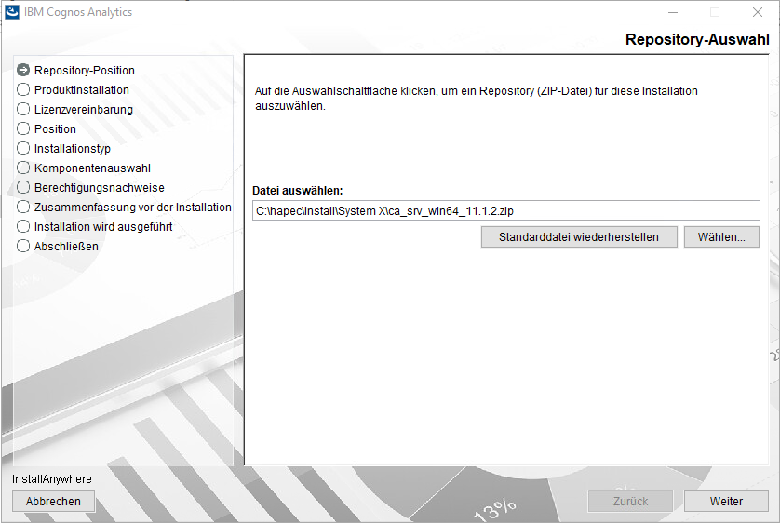Click the IBM Cognos Analytics title bar icon
The width and height of the screenshot is (780, 524).
pos(12,12)
